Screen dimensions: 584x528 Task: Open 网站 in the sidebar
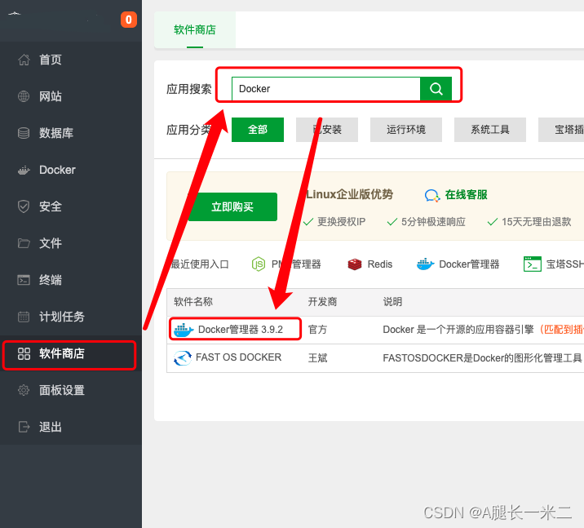[x=71, y=96]
